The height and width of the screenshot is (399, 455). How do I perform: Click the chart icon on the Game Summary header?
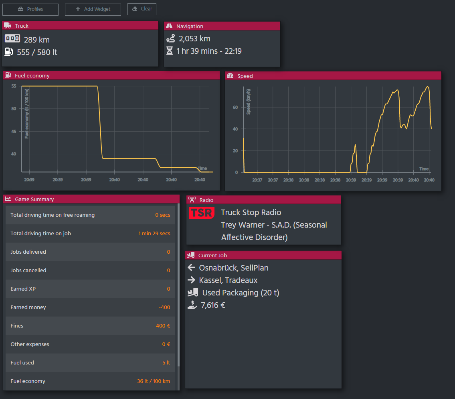(x=8, y=199)
